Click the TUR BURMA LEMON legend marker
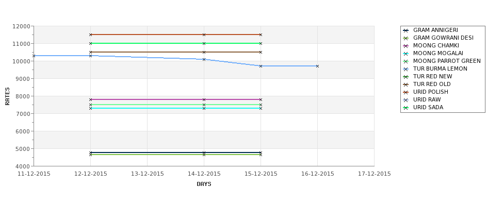503x221 pixels. (x=406, y=69)
